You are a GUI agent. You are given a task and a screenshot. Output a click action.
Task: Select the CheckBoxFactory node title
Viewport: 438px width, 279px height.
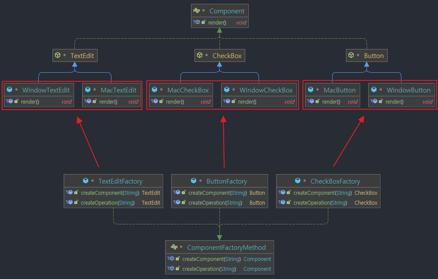pos(335,181)
